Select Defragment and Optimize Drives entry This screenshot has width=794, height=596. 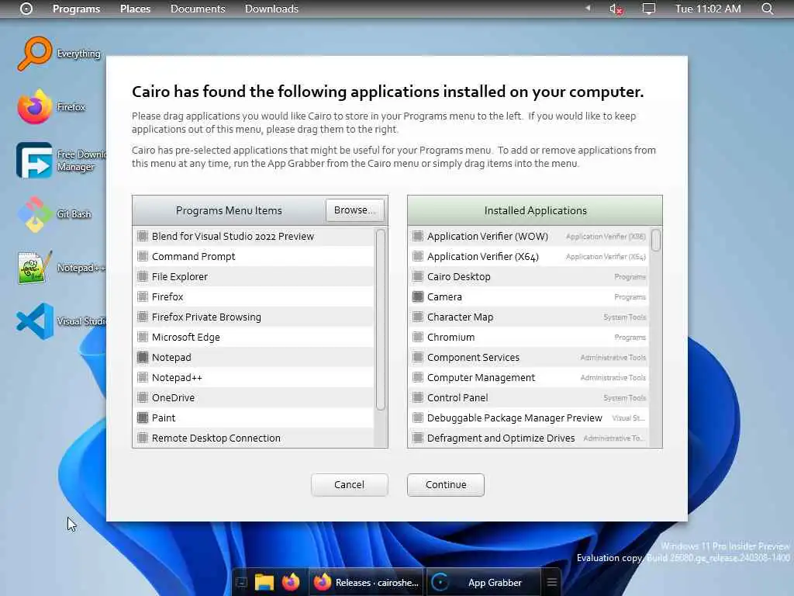[x=529, y=438]
